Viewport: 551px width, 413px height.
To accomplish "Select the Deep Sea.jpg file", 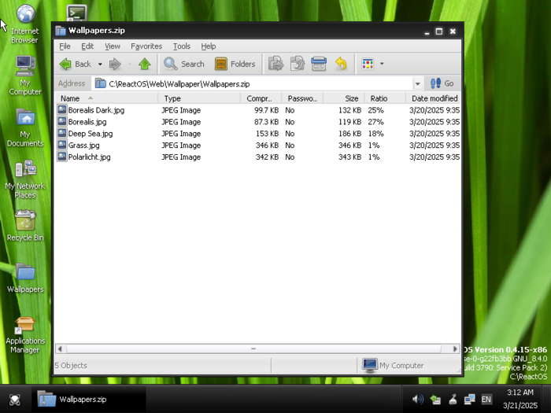I will 90,134.
